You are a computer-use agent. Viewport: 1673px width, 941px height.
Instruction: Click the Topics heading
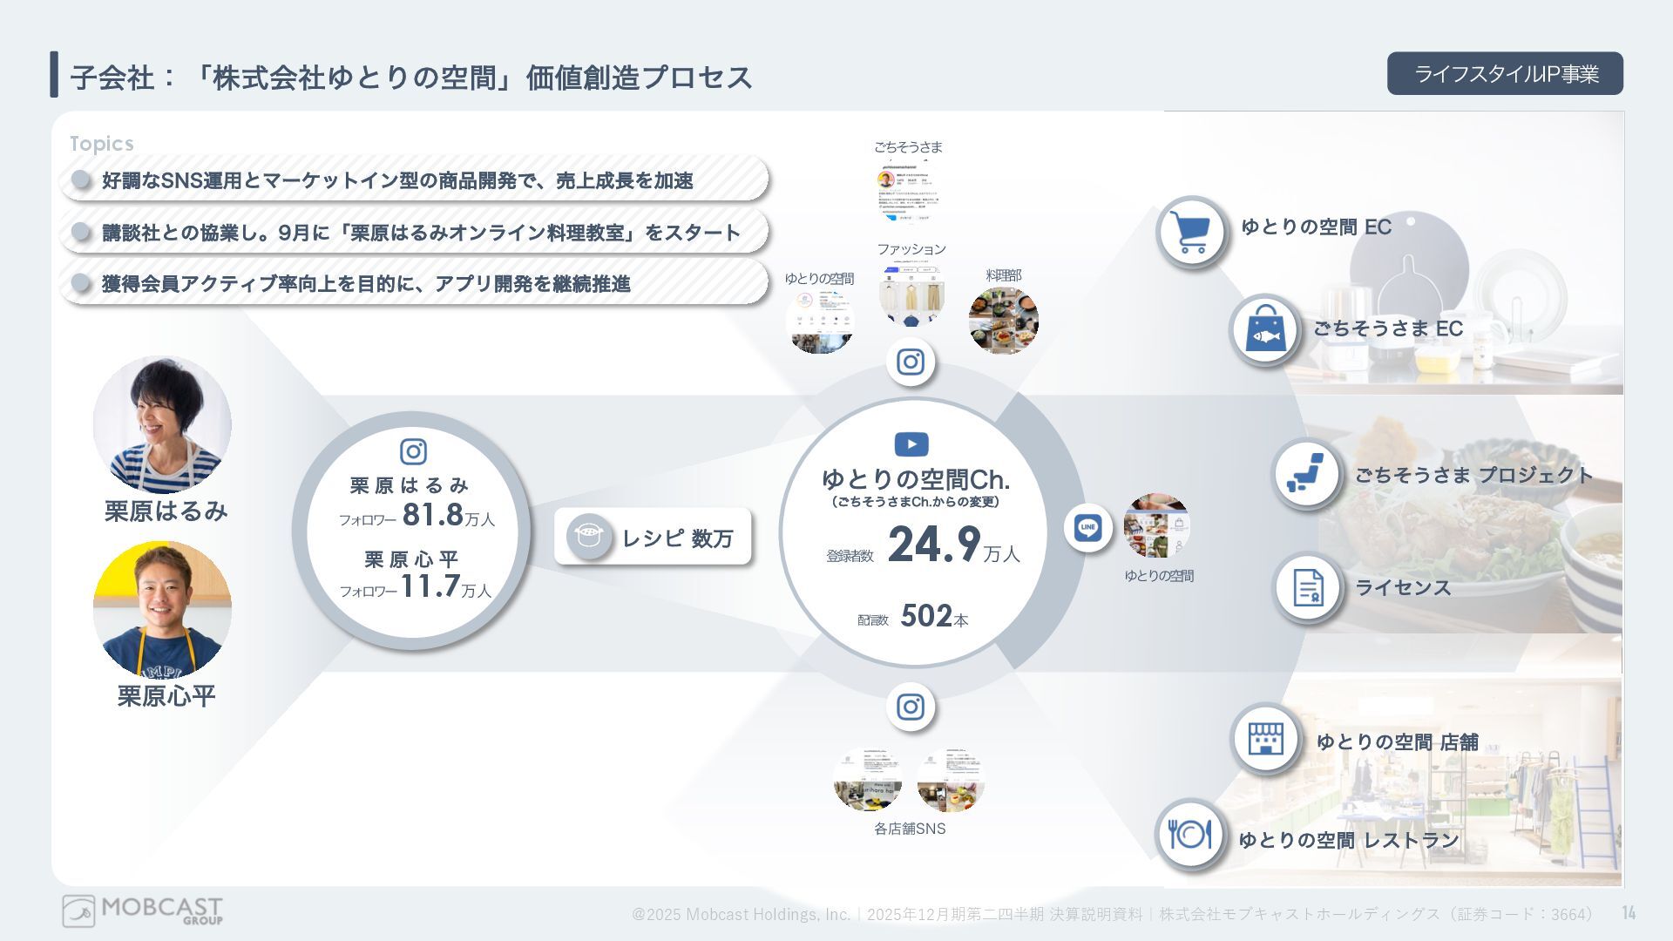point(101,144)
